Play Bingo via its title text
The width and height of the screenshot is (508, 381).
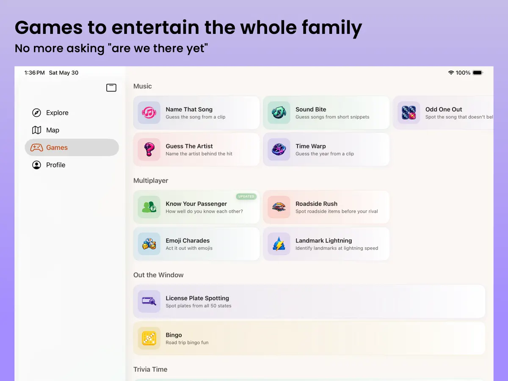174,335
